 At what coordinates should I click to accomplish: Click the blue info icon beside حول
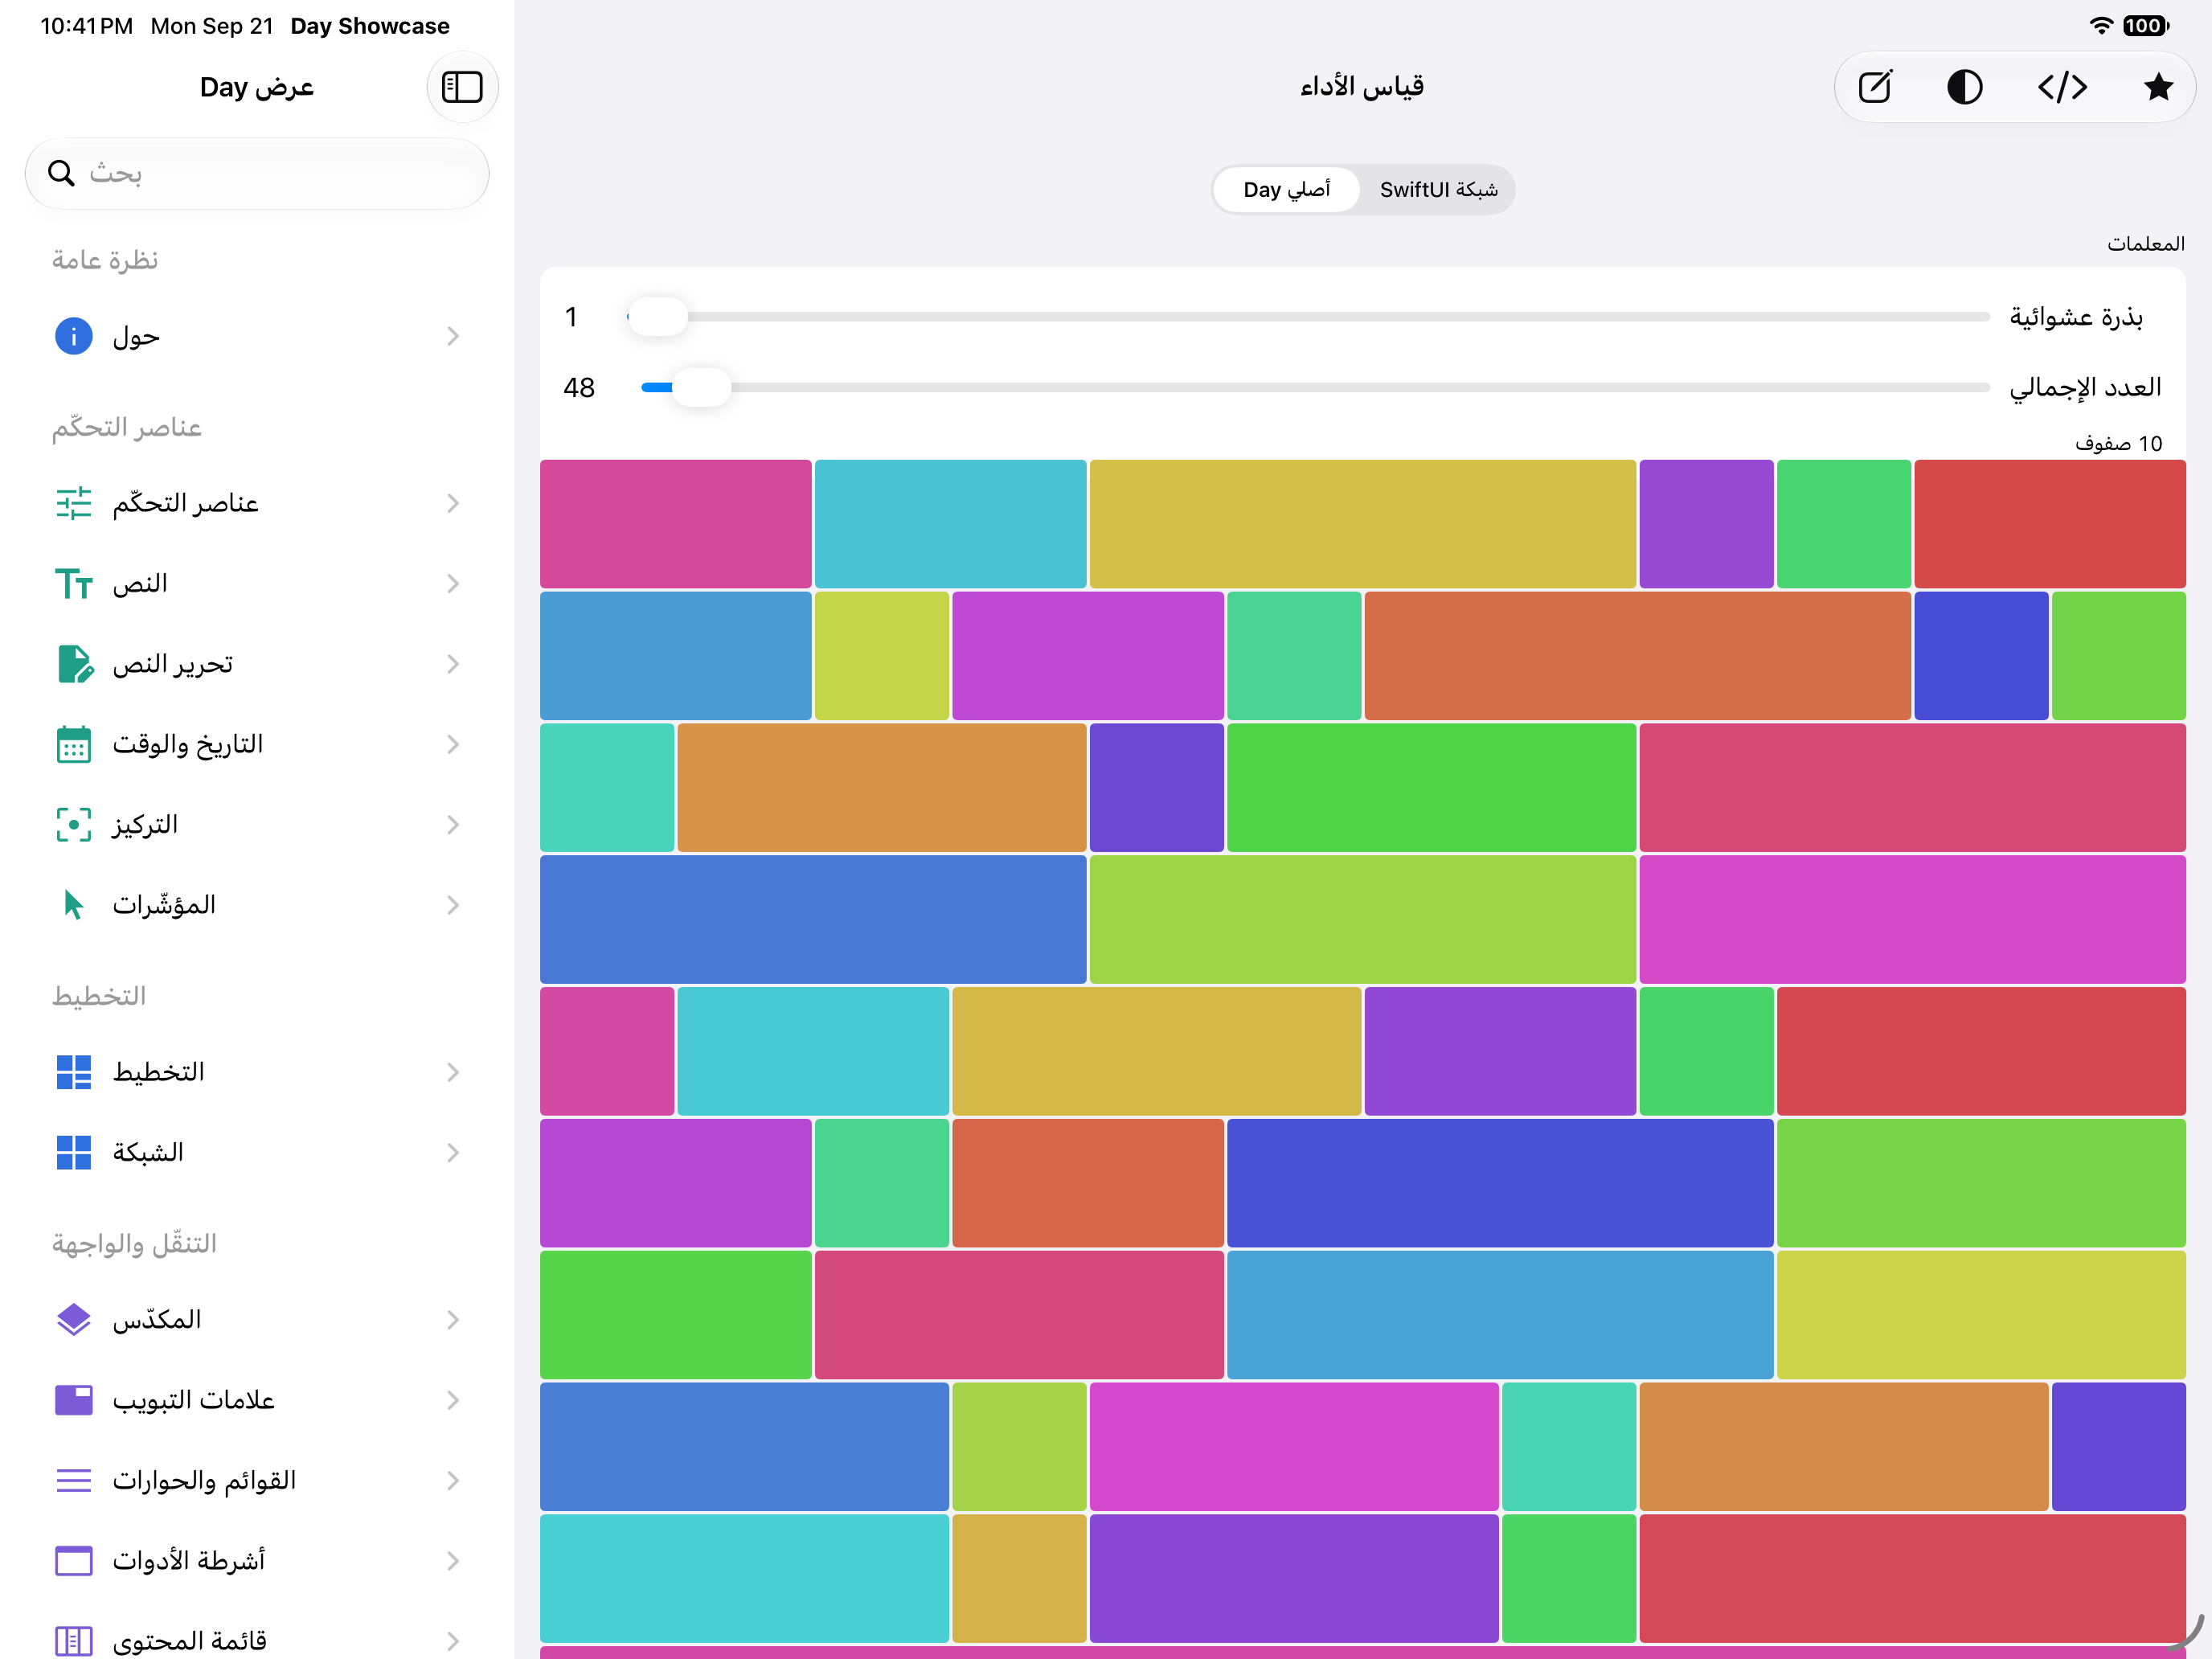[x=74, y=336]
